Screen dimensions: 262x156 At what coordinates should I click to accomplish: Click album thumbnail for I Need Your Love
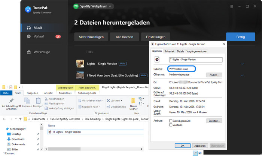click(80, 75)
